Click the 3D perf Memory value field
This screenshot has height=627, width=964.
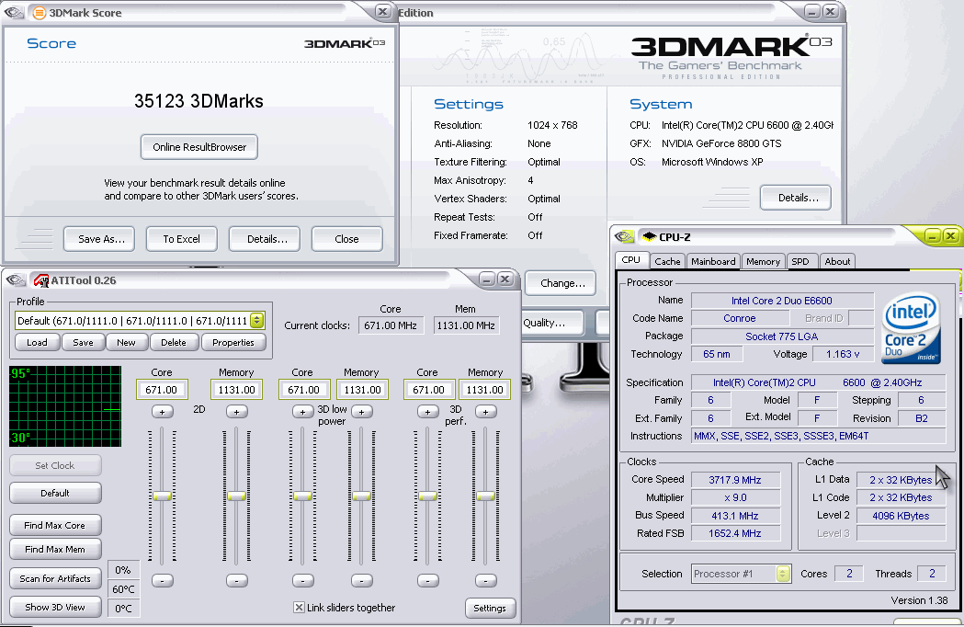[x=484, y=390]
